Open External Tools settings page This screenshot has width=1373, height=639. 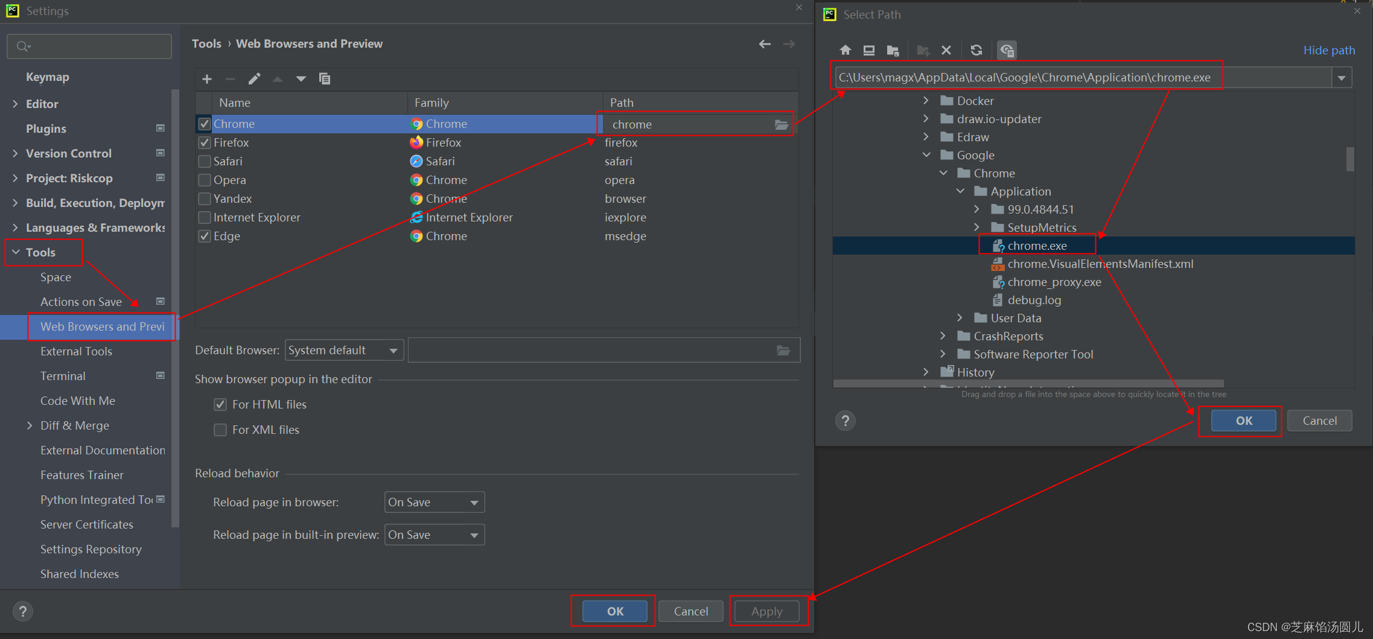point(76,351)
